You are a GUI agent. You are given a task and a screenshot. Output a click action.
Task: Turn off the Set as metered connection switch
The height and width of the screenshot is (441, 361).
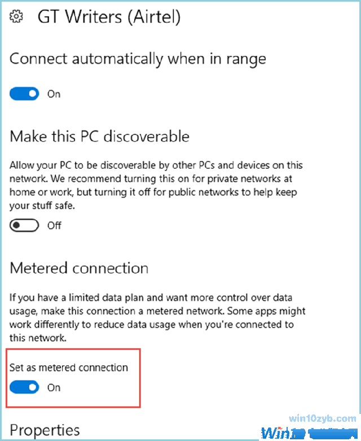[24, 387]
